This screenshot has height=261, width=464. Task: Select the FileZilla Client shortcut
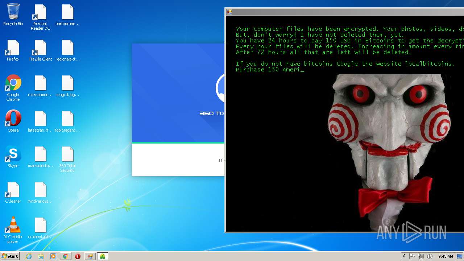coord(40,50)
